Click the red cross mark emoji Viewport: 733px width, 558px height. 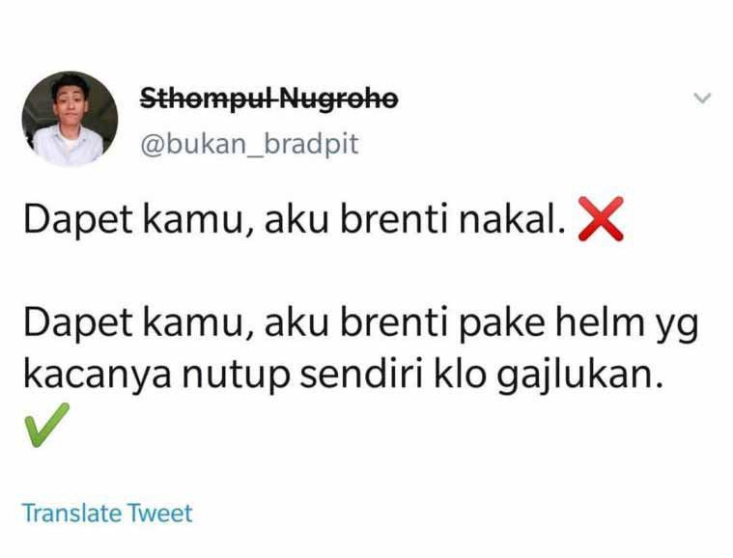point(601,219)
